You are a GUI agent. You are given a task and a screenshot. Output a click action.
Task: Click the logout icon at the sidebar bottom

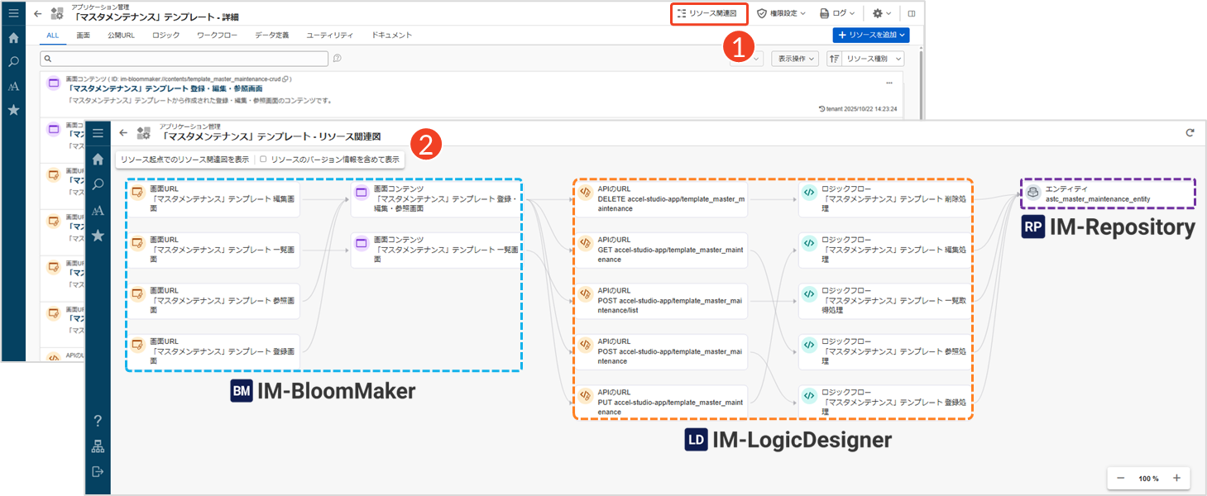(x=98, y=471)
